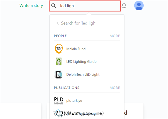This screenshot has width=168, height=119.
Task: Click the DelphiTech LED Light logo
Action: click(59, 74)
